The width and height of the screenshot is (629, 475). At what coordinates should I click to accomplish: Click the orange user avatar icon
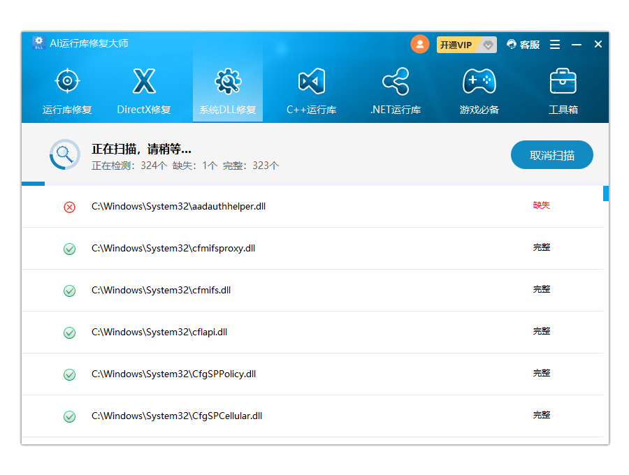(x=419, y=44)
